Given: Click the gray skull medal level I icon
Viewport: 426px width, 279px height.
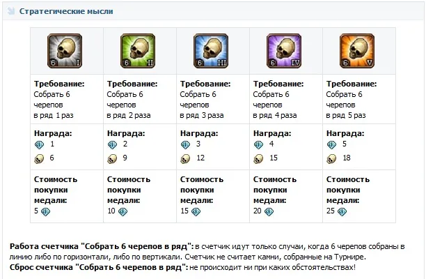Looking at the screenshot, I should 65,50.
